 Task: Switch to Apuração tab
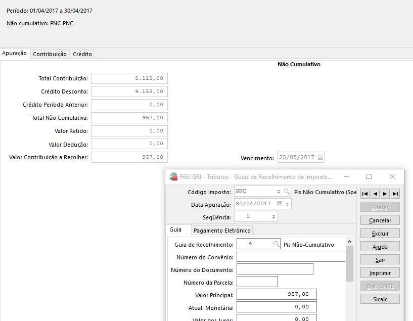pyautogui.click(x=15, y=53)
